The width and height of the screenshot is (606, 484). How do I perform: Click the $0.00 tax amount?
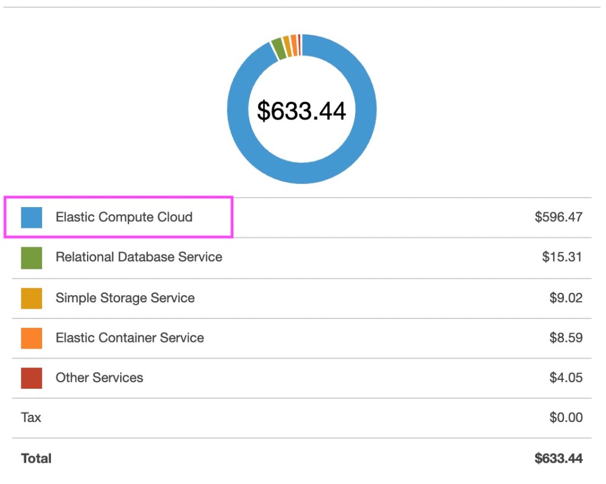(565, 418)
